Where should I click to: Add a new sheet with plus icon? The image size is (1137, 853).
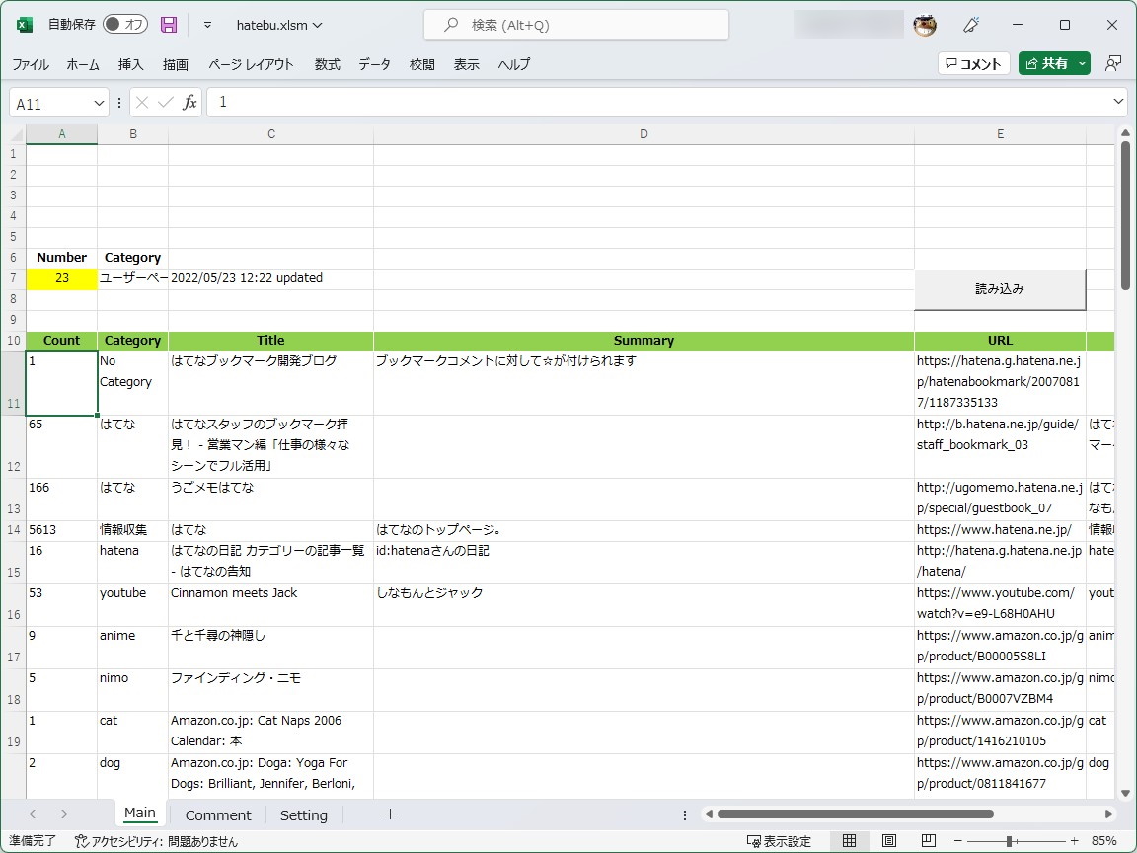click(390, 814)
